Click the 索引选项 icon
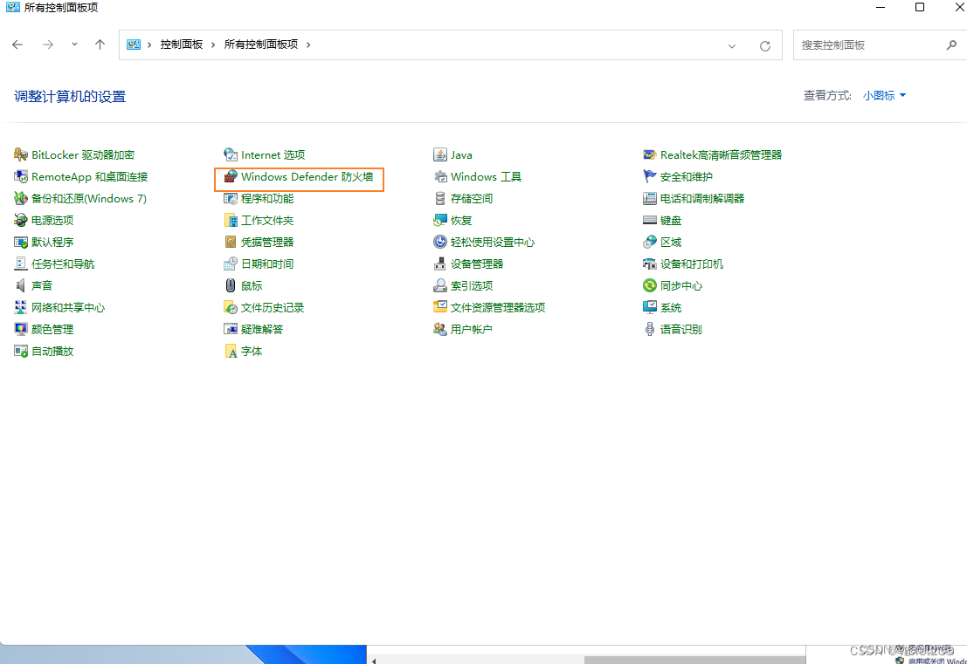Viewport: 967px width, 664px height. 439,286
